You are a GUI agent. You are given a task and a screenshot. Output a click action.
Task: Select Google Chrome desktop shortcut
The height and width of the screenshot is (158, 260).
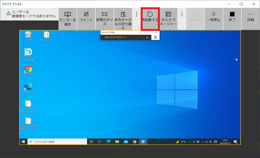[x=28, y=71]
